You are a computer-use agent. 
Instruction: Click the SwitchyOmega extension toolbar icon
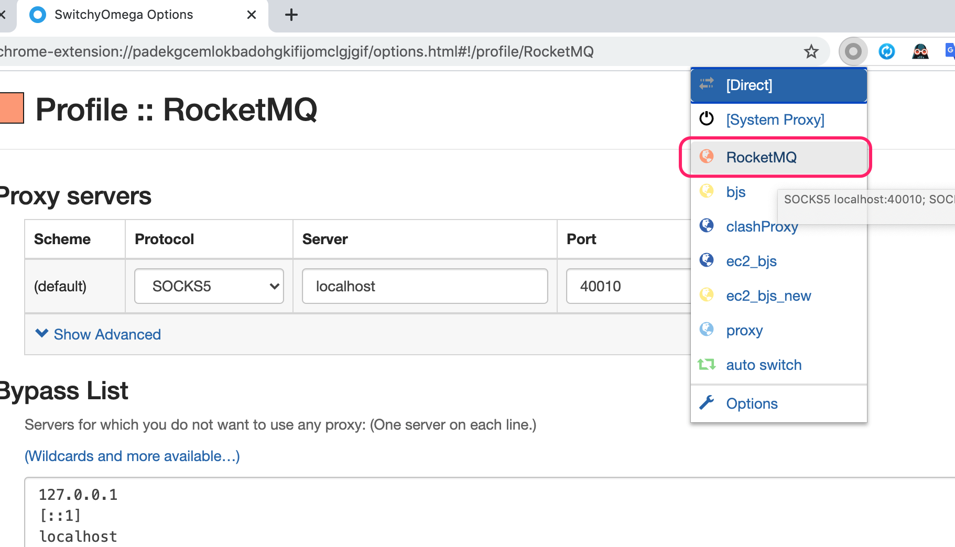point(853,51)
